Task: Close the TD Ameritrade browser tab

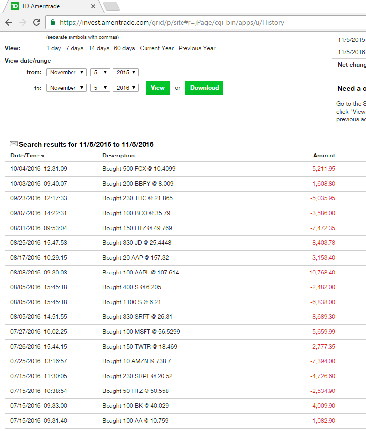Action: coord(93,6)
